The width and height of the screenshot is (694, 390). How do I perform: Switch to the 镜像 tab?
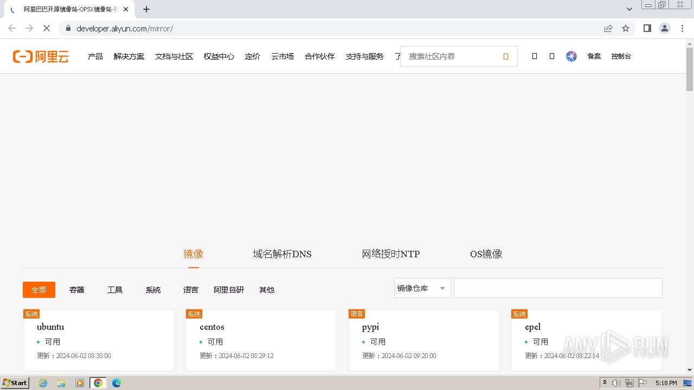pos(194,254)
